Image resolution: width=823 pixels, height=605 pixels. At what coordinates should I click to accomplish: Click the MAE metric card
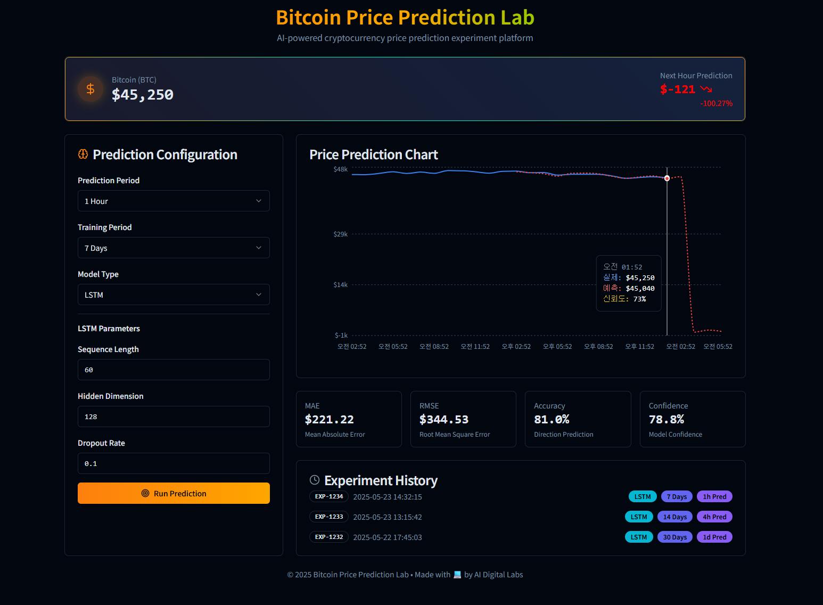tap(349, 419)
